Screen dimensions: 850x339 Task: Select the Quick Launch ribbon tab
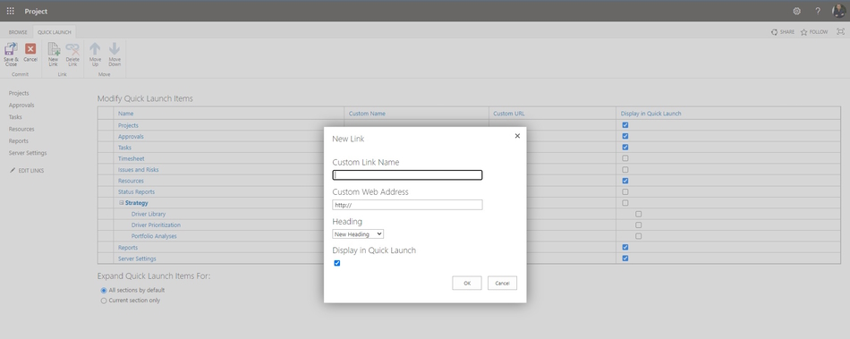coord(55,32)
